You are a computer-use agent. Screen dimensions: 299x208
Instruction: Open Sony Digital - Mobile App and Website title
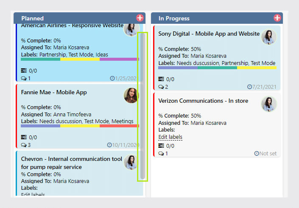(209, 34)
